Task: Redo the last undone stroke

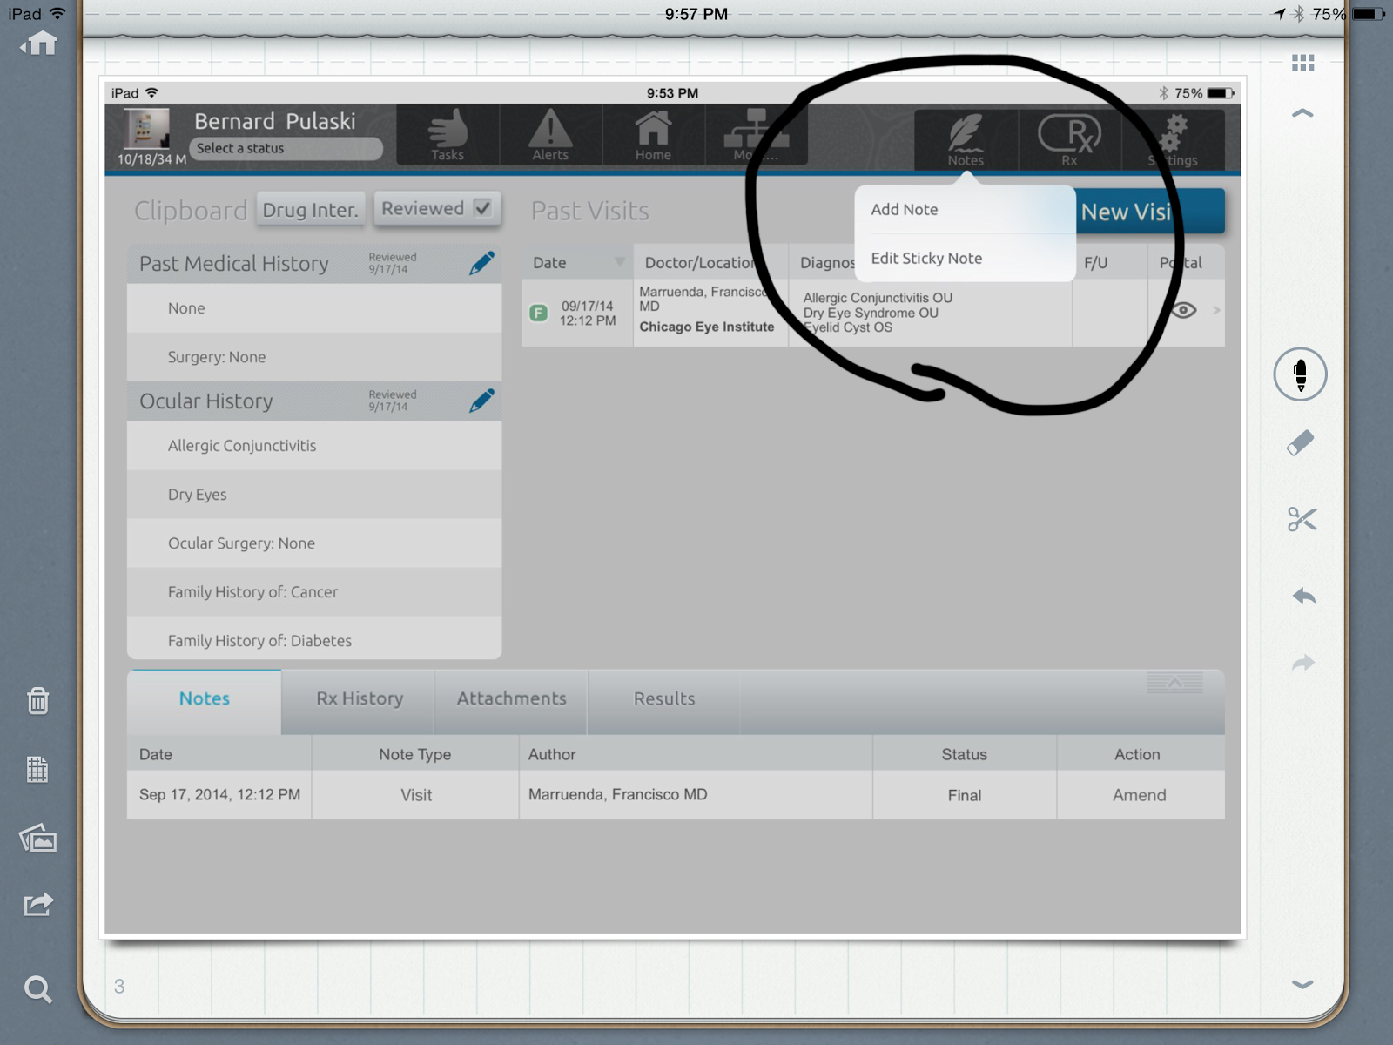Action: [x=1303, y=664]
